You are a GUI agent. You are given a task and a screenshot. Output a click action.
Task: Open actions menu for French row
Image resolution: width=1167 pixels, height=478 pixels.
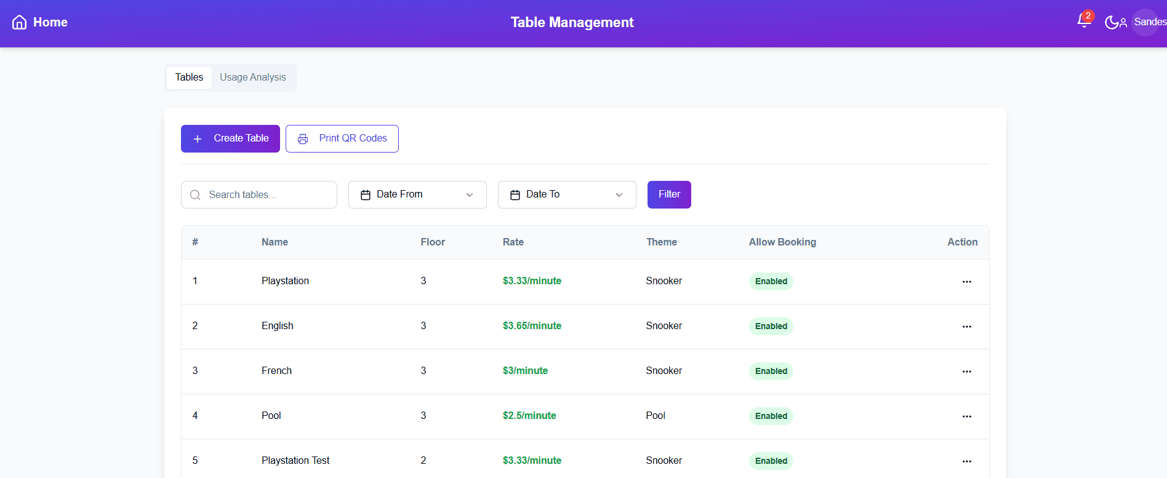click(967, 372)
